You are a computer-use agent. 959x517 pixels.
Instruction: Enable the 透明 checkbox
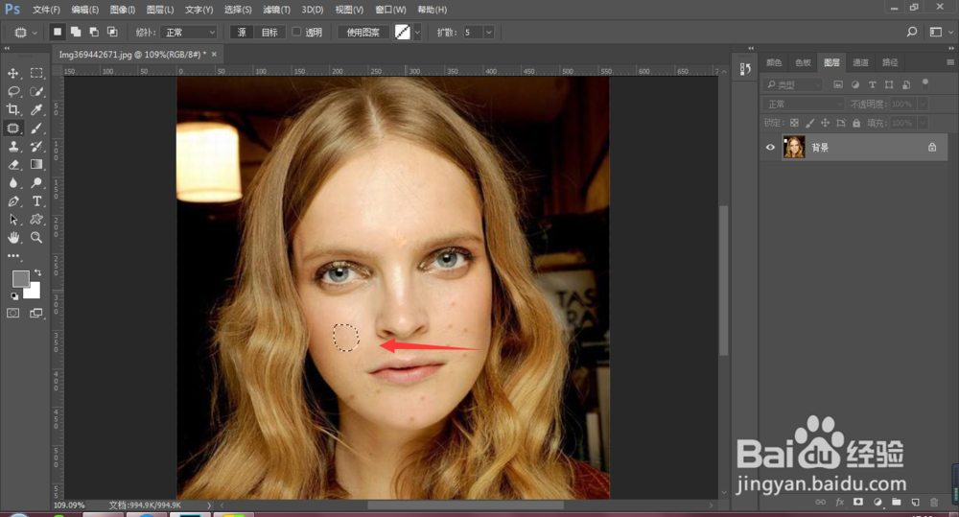[x=296, y=32]
